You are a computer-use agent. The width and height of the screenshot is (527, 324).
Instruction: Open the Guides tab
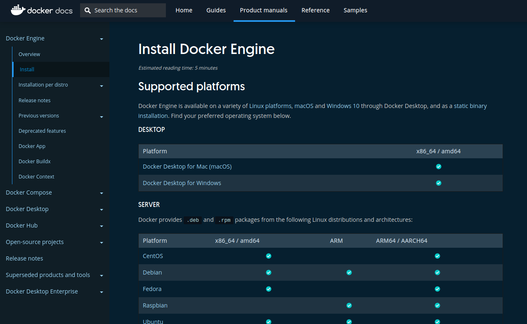216,10
